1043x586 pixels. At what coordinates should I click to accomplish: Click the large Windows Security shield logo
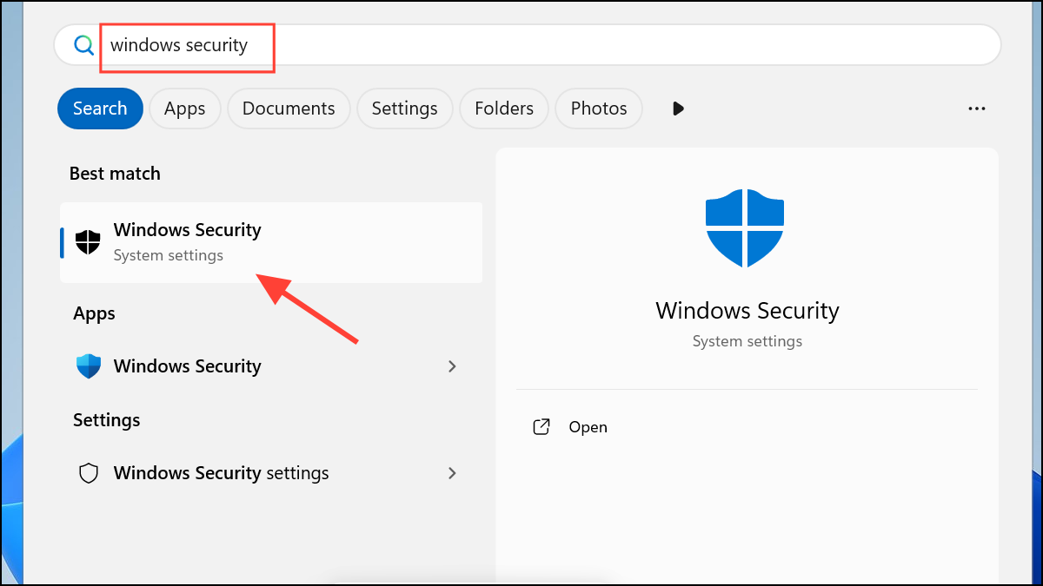click(745, 230)
